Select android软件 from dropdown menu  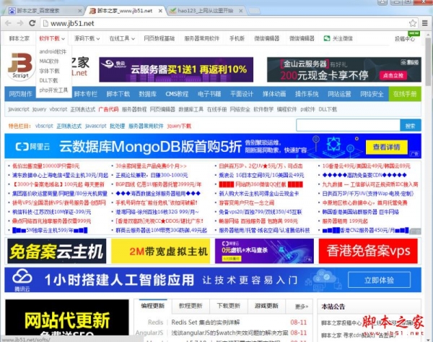tap(53, 51)
